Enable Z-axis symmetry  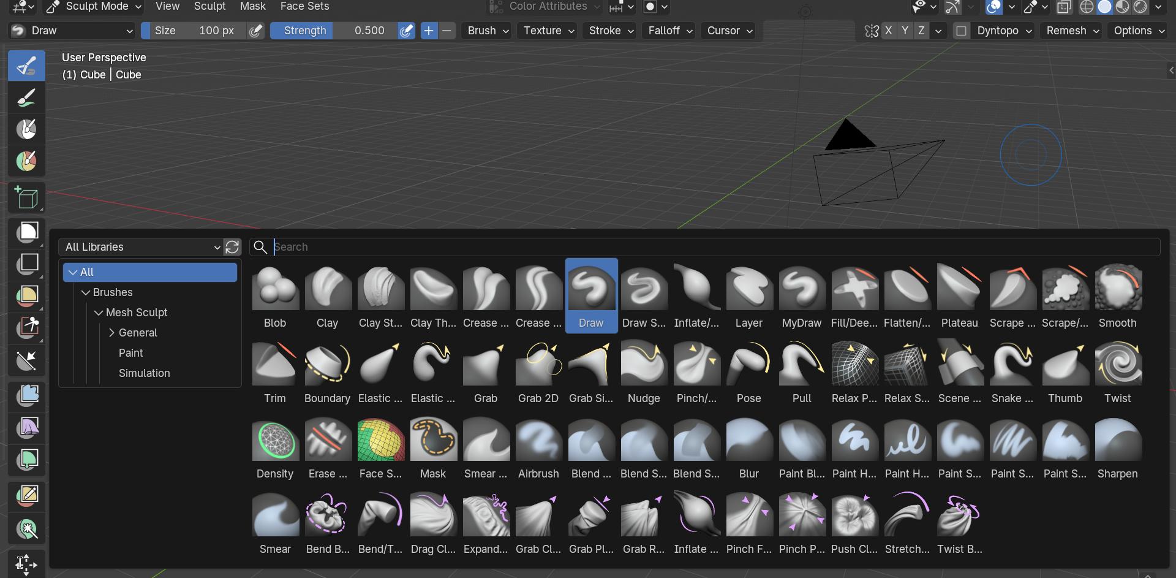coord(921,31)
